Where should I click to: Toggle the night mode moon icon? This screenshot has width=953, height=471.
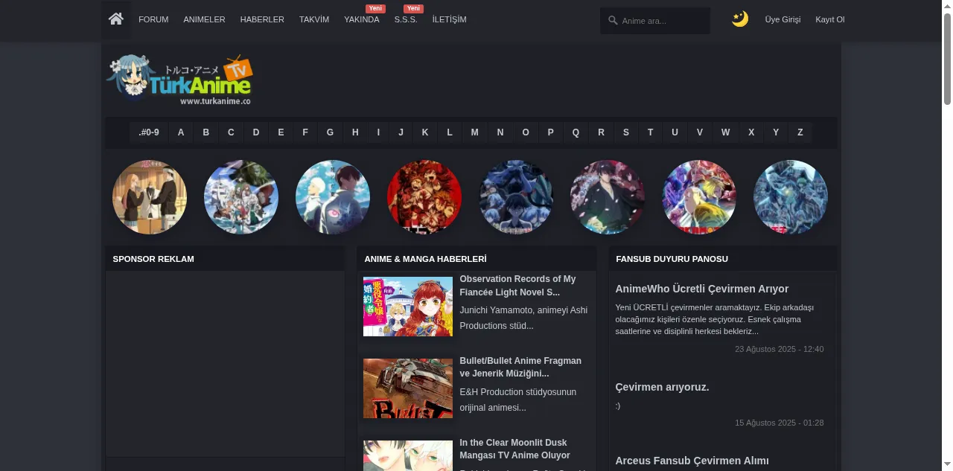point(739,19)
